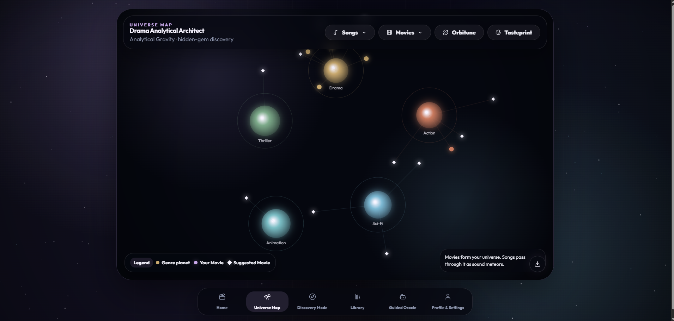Image resolution: width=674 pixels, height=321 pixels.
Task: Click the orange Action planet
Action: coord(429,115)
